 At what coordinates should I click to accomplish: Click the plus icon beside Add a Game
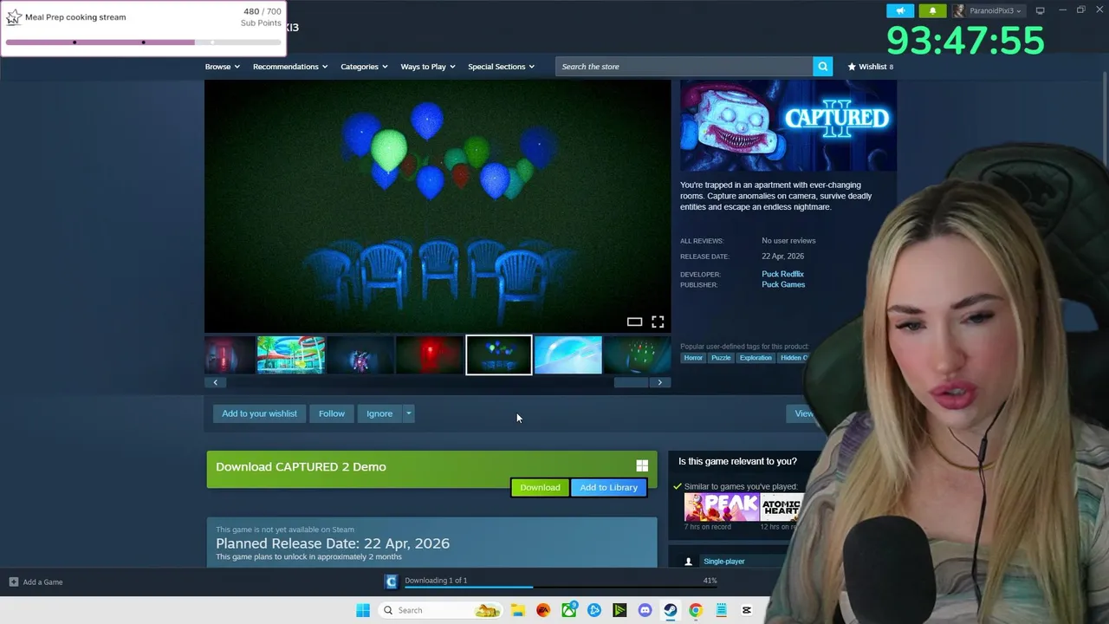click(13, 582)
